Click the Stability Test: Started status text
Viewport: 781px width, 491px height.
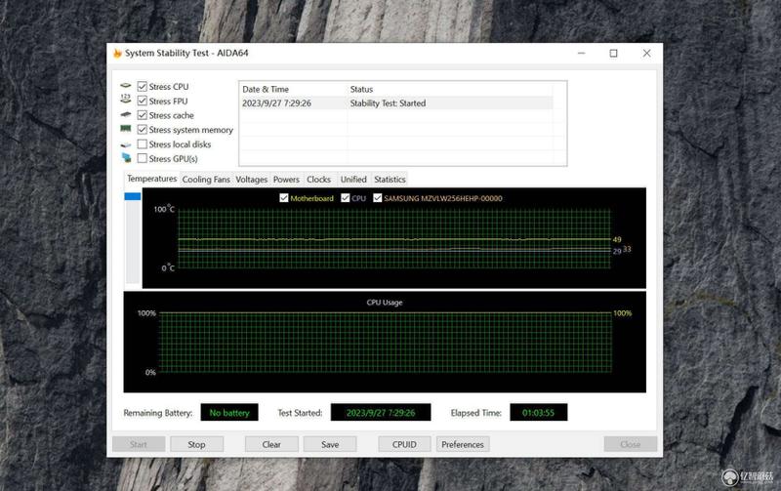coord(388,103)
